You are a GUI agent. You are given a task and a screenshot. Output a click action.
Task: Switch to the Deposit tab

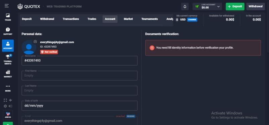[x=27, y=19]
